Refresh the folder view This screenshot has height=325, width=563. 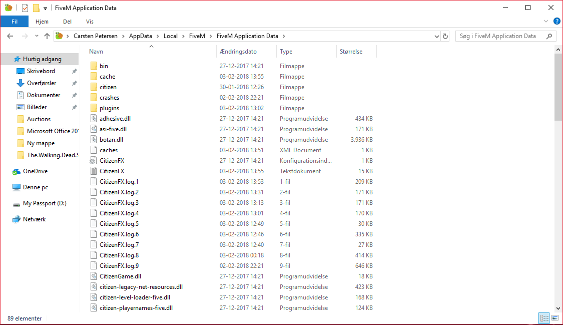tap(445, 36)
